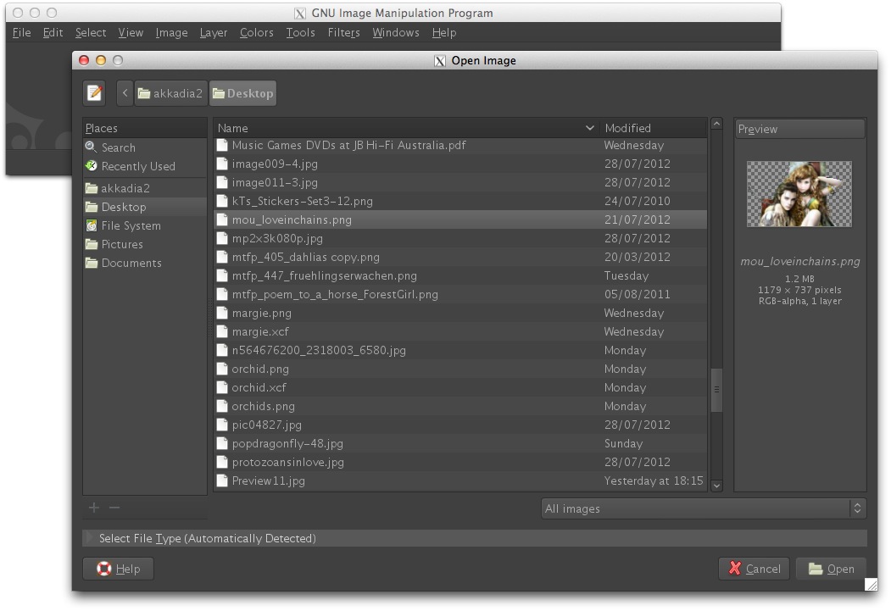The width and height of the screenshot is (891, 611).
Task: Click preview thumbnail of mou_loveinchains.png
Action: pyautogui.click(x=799, y=194)
